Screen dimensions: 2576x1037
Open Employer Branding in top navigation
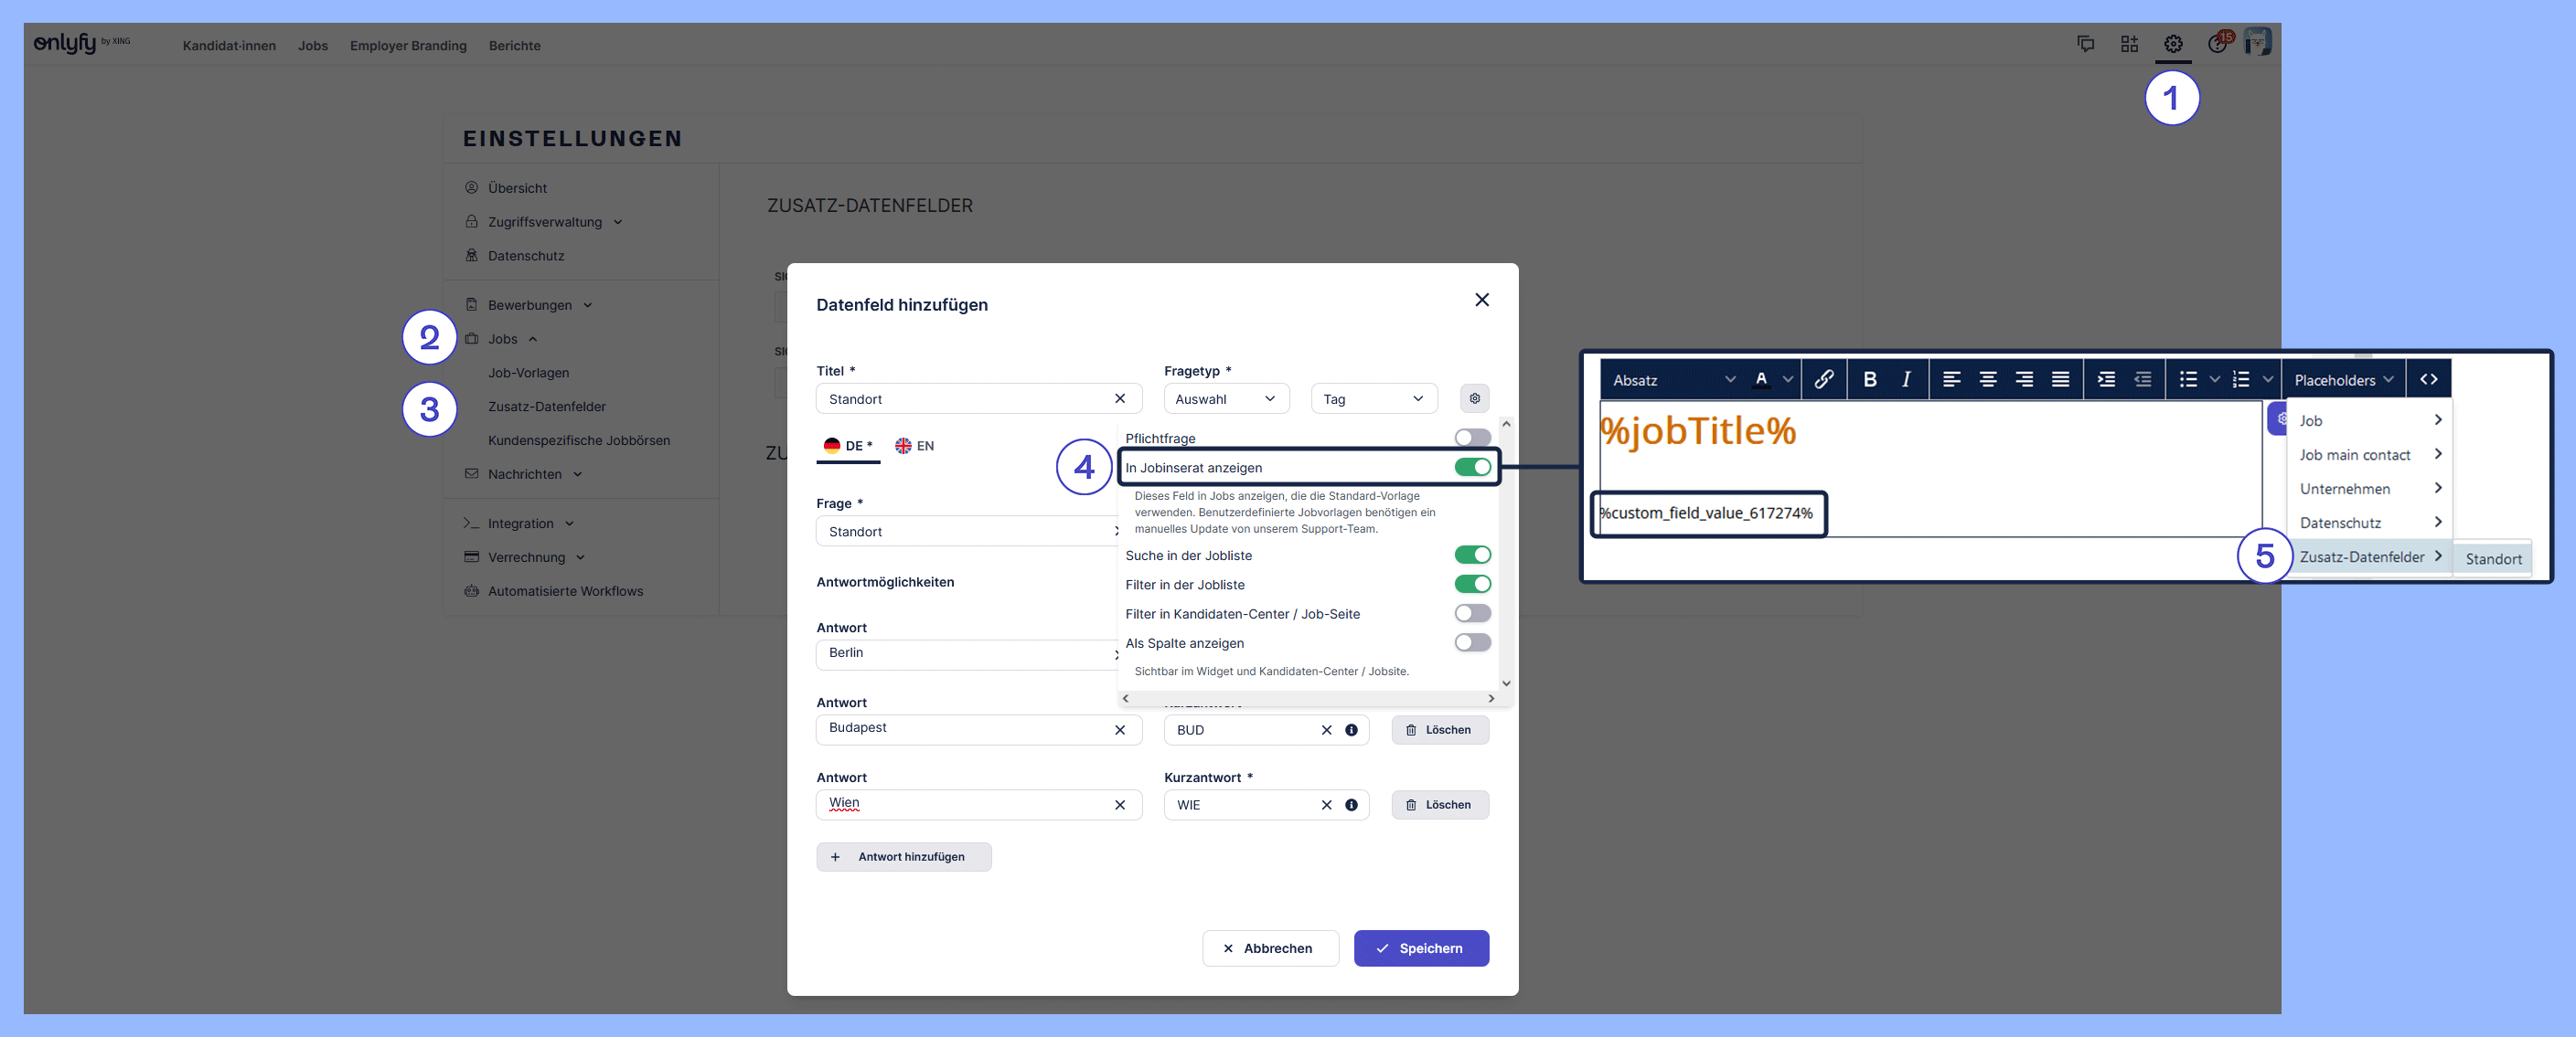pyautogui.click(x=408, y=46)
